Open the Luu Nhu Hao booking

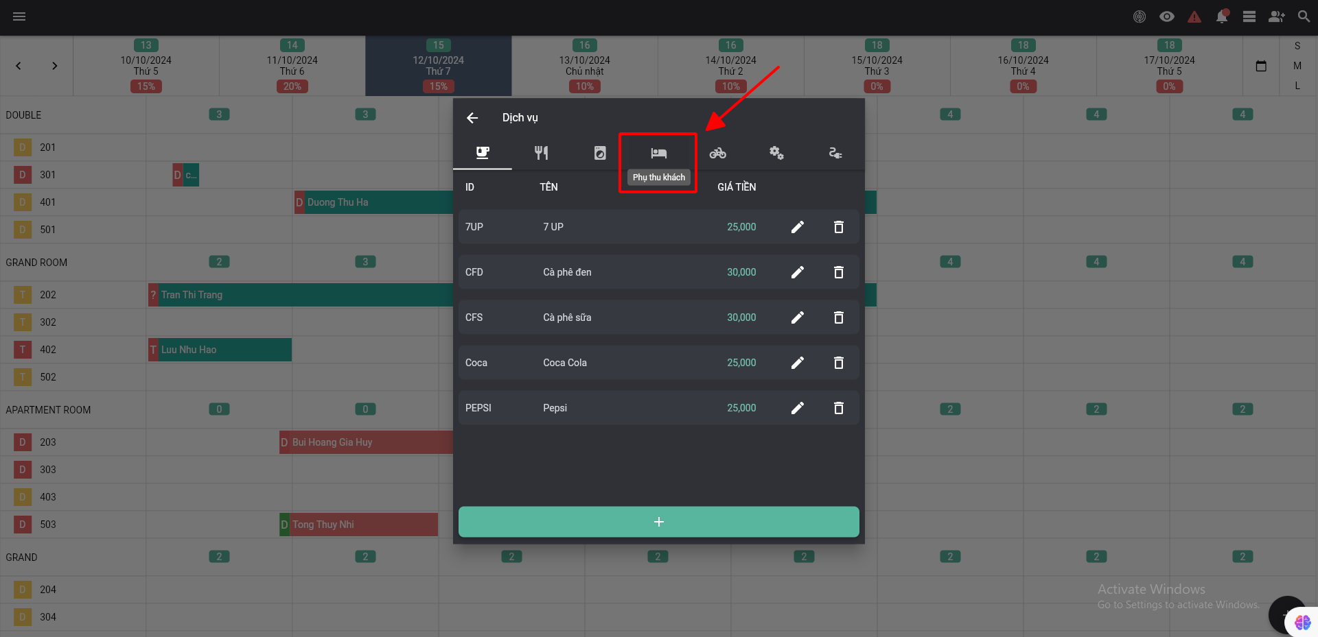[x=220, y=350]
